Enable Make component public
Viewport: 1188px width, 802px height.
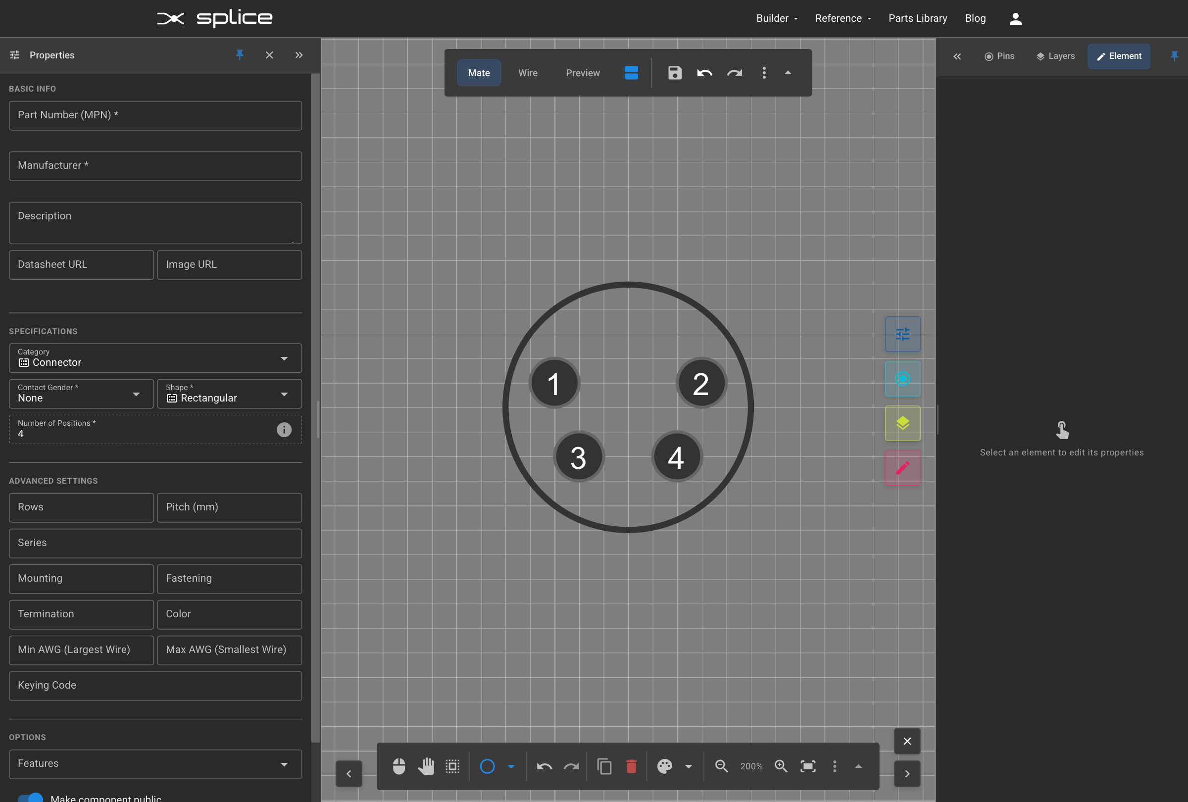31,797
